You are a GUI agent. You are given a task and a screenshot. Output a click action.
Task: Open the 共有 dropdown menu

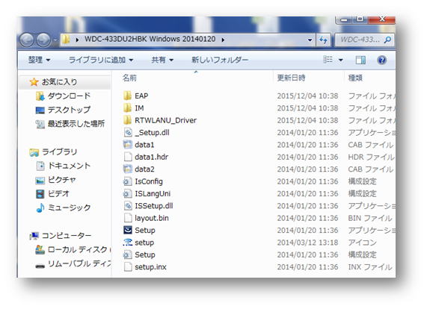(162, 60)
